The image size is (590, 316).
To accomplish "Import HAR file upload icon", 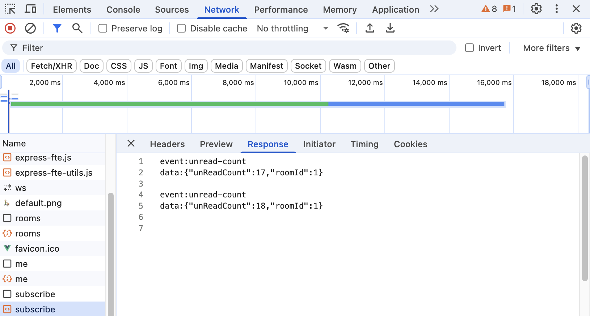I will pos(370,28).
